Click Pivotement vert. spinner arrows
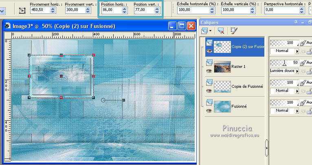 tap(88, 10)
